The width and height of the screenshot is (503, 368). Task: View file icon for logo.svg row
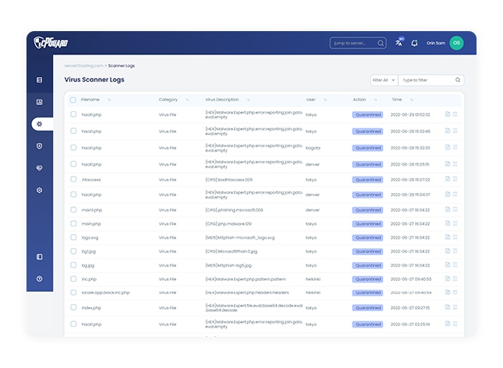448,237
